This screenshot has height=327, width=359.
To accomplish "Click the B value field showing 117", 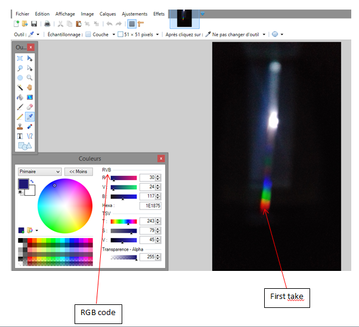I will click(x=148, y=196).
